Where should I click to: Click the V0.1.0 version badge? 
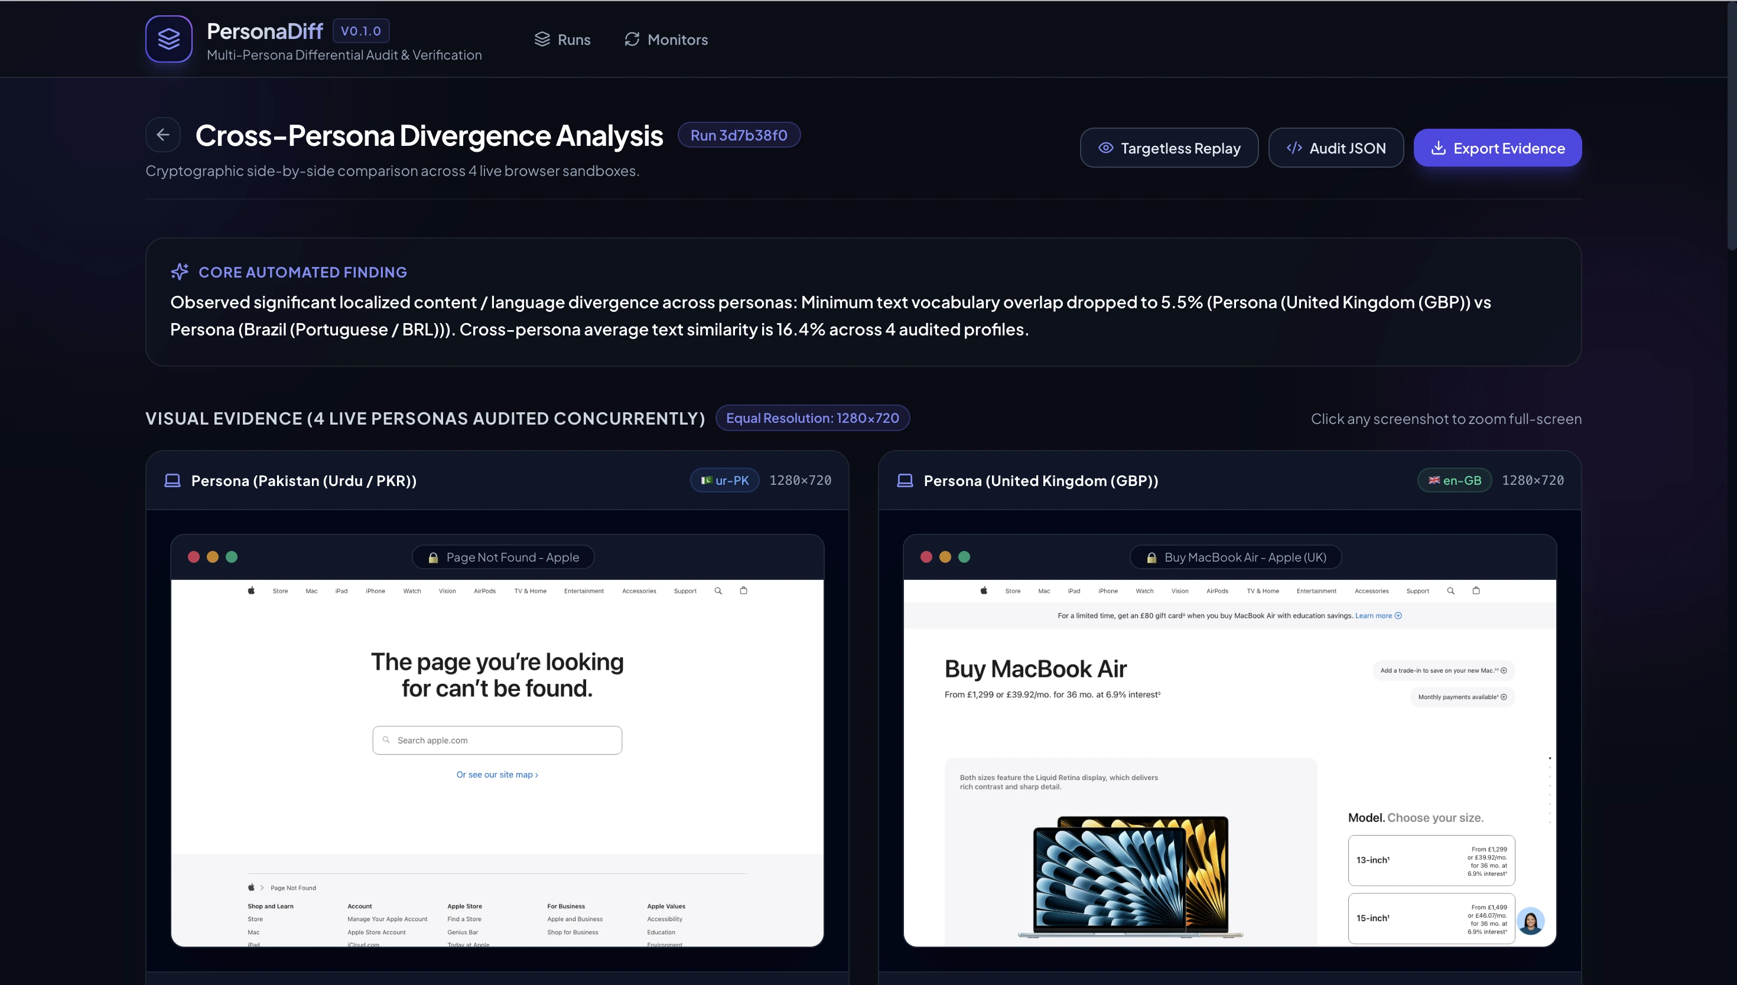pyautogui.click(x=360, y=31)
